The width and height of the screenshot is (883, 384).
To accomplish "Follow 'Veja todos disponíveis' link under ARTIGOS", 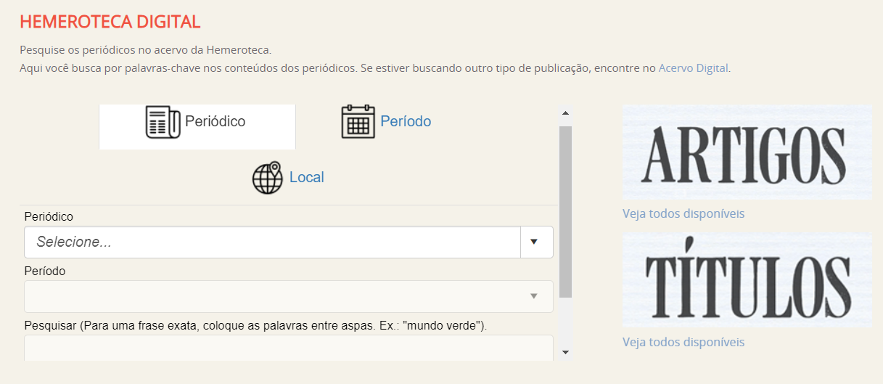I will [683, 214].
